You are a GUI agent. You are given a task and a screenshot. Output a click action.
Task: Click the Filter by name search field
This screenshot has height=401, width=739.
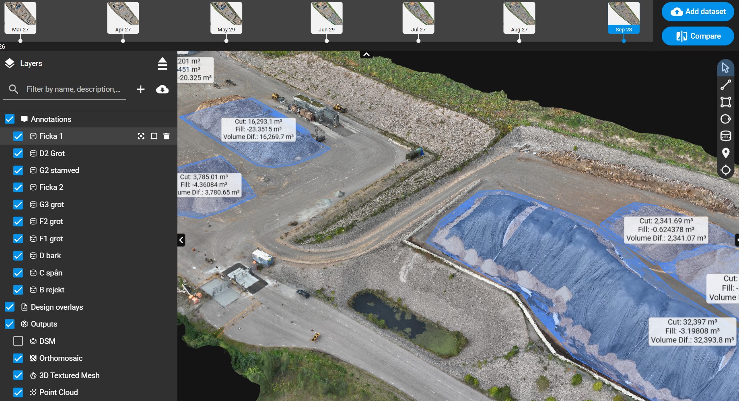[73, 89]
